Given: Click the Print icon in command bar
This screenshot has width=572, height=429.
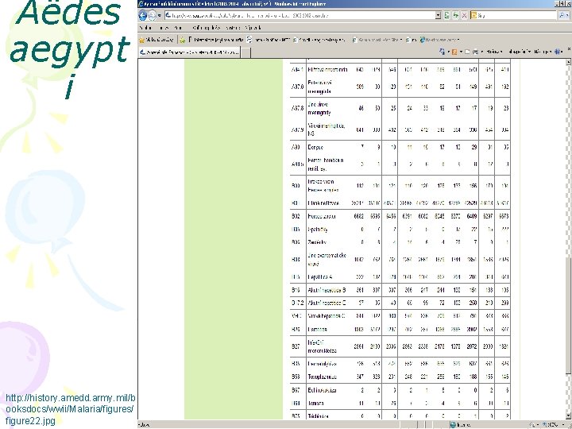Looking at the screenshot, I should 475,52.
